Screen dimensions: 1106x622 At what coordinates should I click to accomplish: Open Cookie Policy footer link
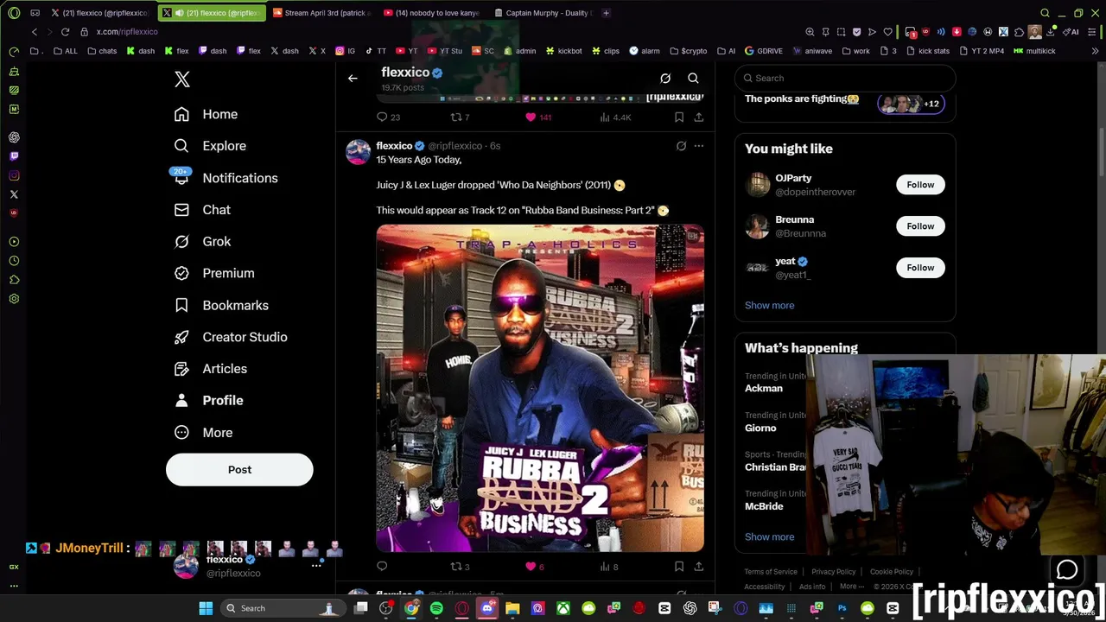coord(891,572)
